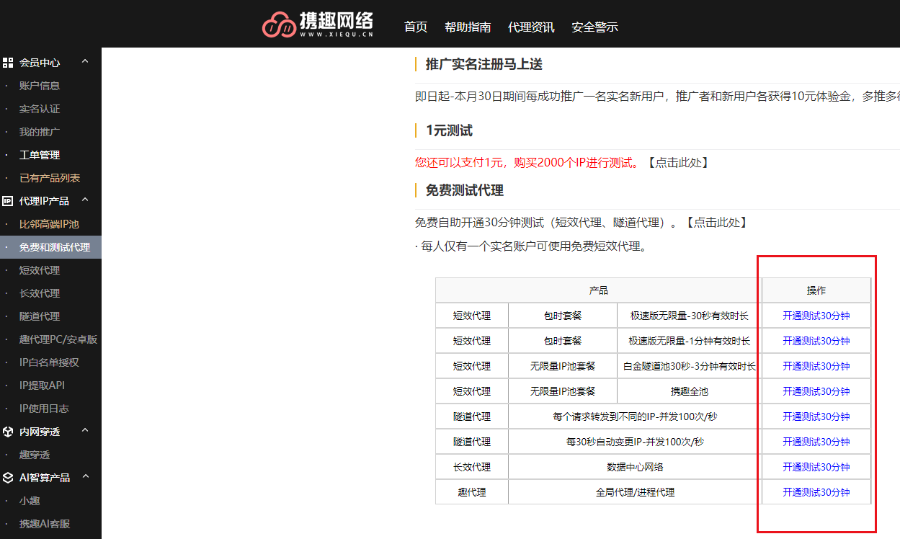Click the 内网穿透 section icon
Viewport: 900px width, 539px height.
click(x=8, y=431)
